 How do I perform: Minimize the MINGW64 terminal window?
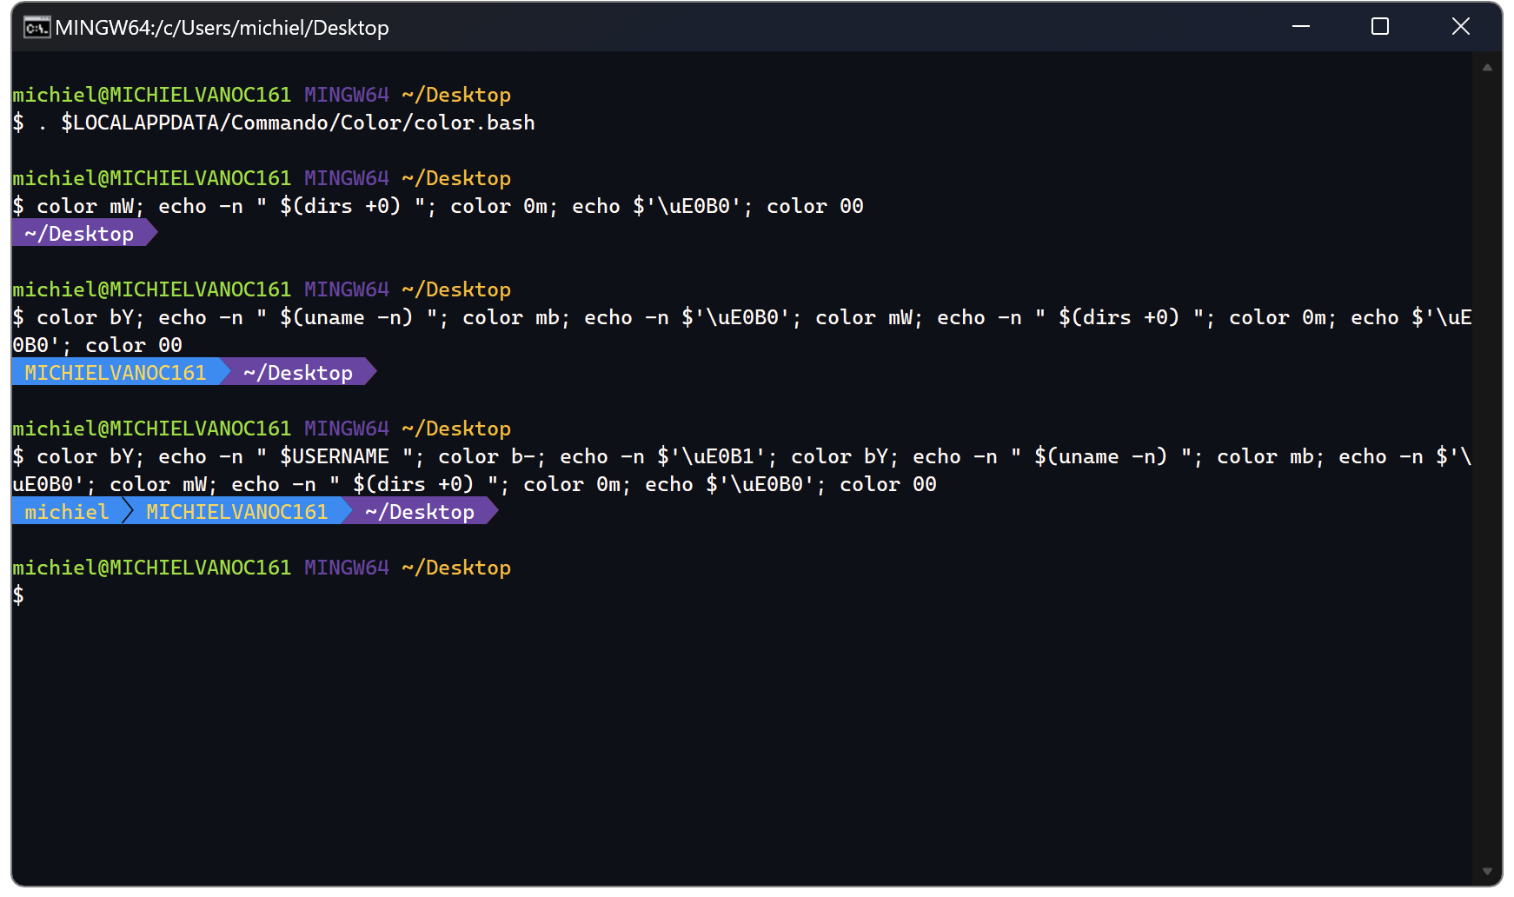coord(1300,26)
